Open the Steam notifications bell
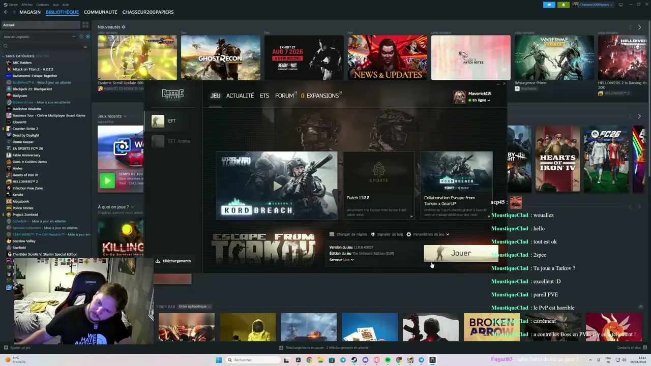 564,5
